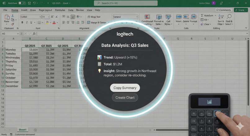250x136 pixels.
Task: Apply the red font color A
Action: point(54,22)
